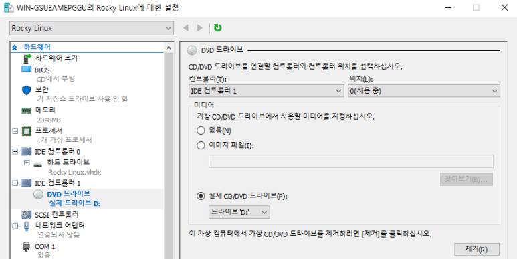Click the SCSI 컨트롤러 icon
This screenshot has width=517, height=259.
(x=26, y=215)
